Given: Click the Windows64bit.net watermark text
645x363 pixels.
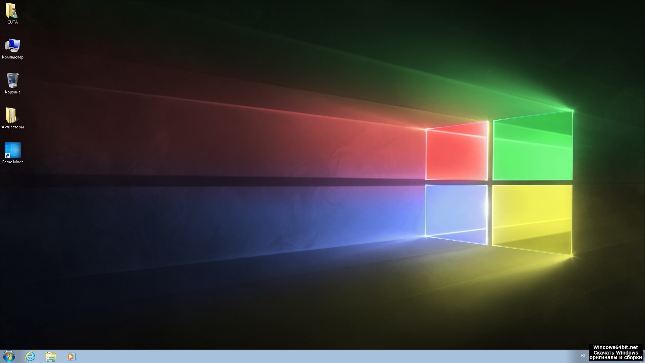Looking at the screenshot, I should tap(615, 347).
